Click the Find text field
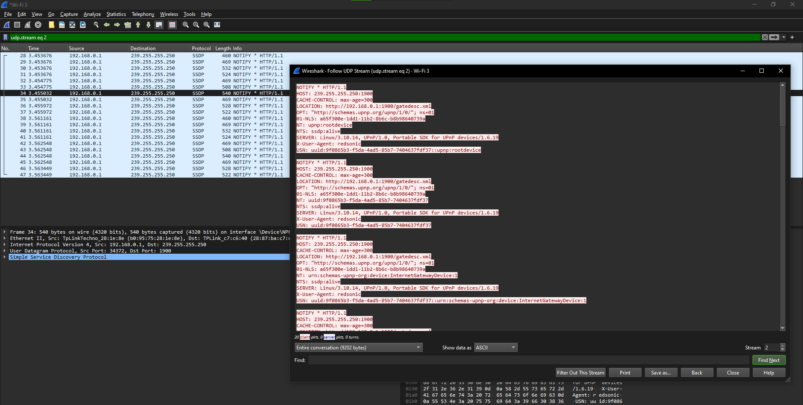The height and width of the screenshot is (405, 803). 529,360
